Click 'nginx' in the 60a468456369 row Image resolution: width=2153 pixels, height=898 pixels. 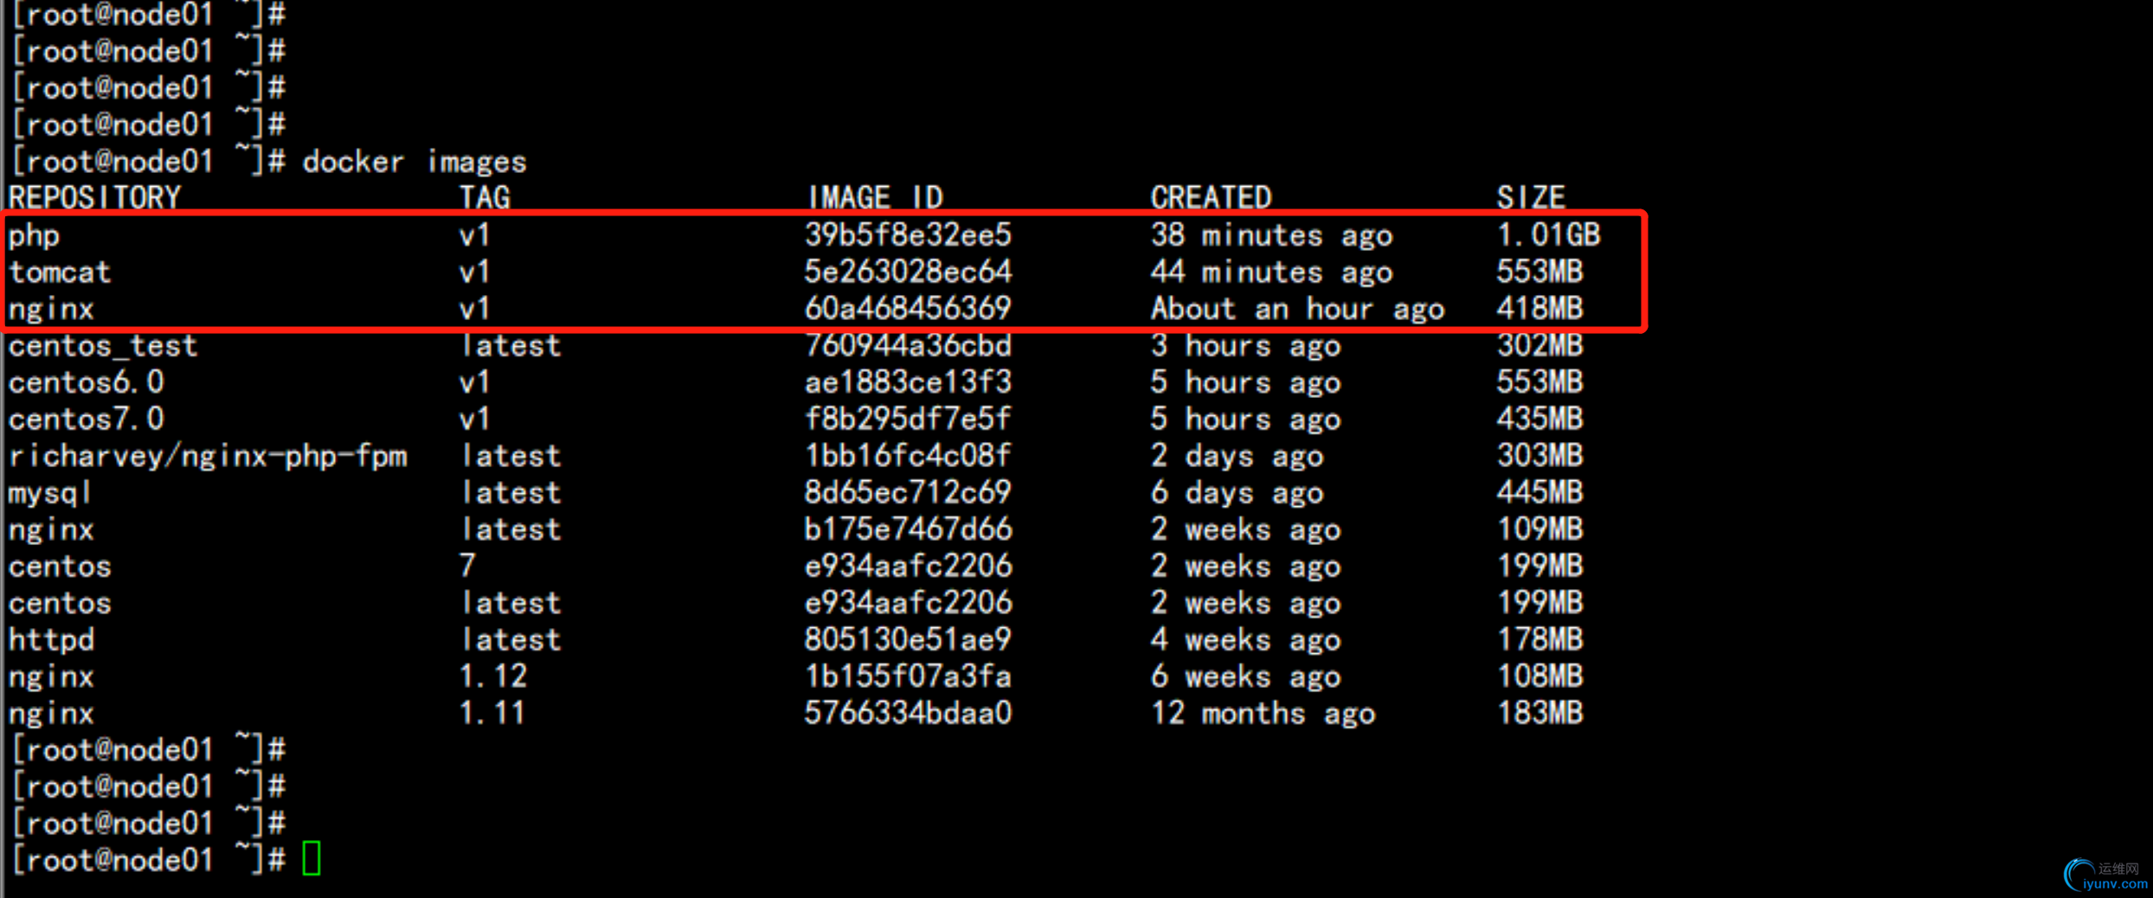pyautogui.click(x=51, y=310)
